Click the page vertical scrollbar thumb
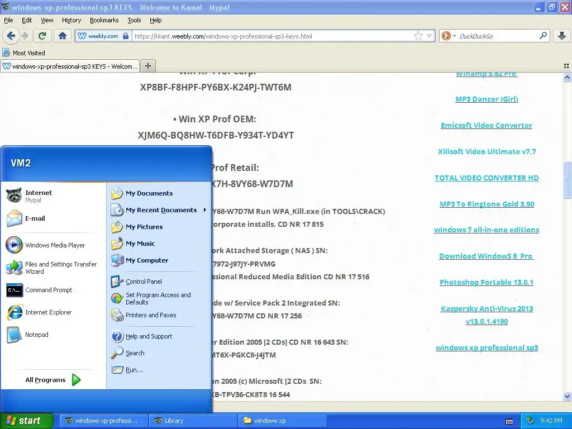The image size is (572, 429). tap(567, 180)
